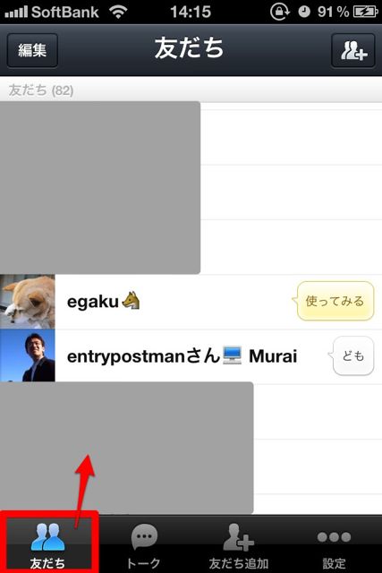The image size is (382, 573).
Task: Tap the alarm clock status icon
Action: pos(304,12)
